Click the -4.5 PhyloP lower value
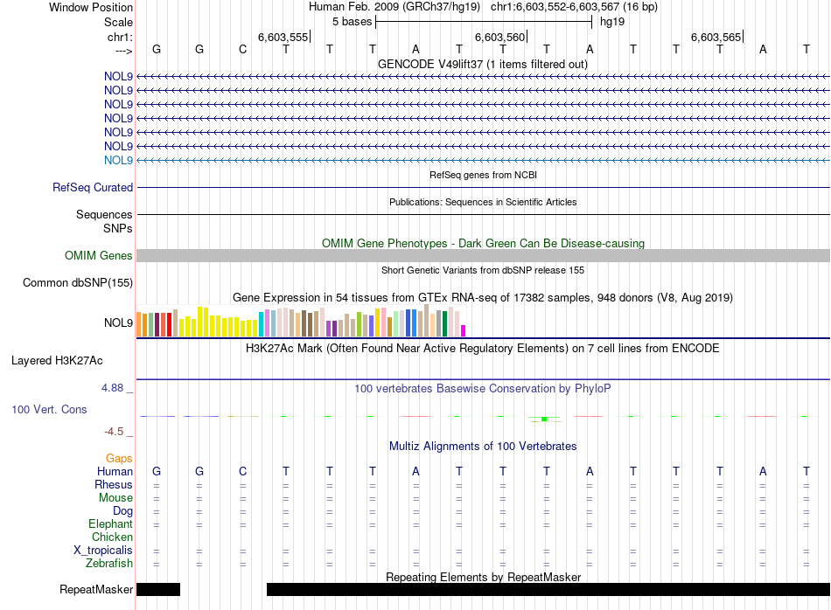The height and width of the screenshot is (610, 831). 114,432
